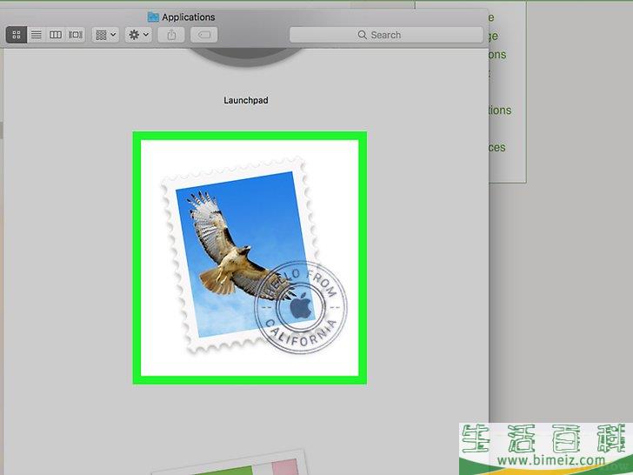Switch Finder to Cover Flow view
The width and height of the screenshot is (633, 475).
point(75,35)
